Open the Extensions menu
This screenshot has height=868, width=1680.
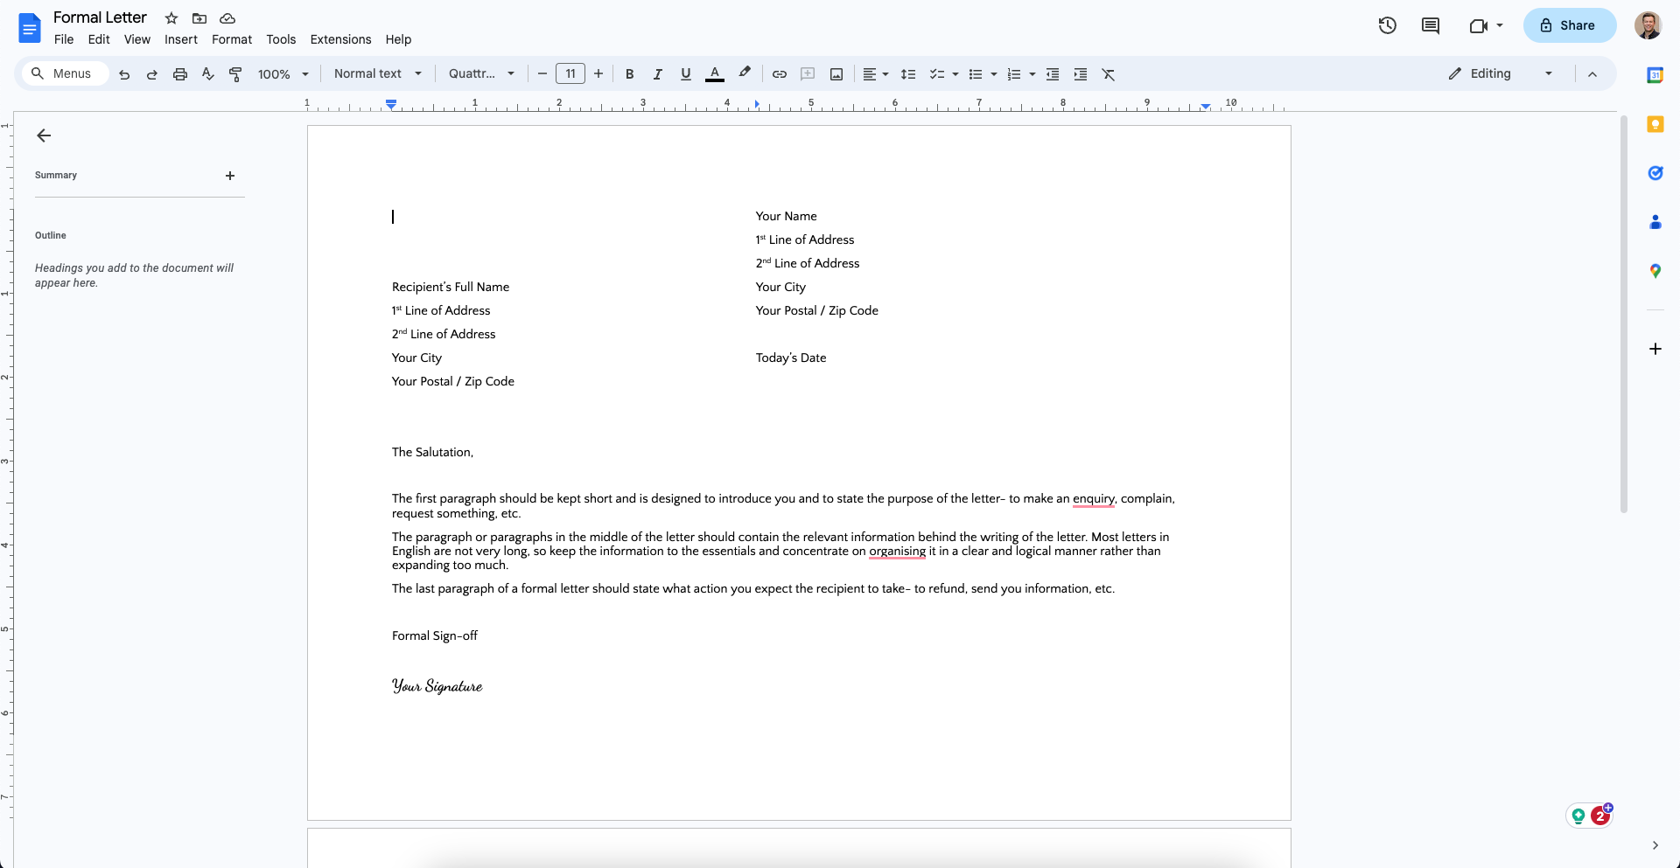pyautogui.click(x=339, y=39)
